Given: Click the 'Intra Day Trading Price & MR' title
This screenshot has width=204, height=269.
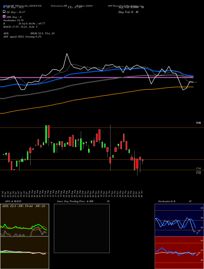Looking at the screenshot, I should coord(75,201).
